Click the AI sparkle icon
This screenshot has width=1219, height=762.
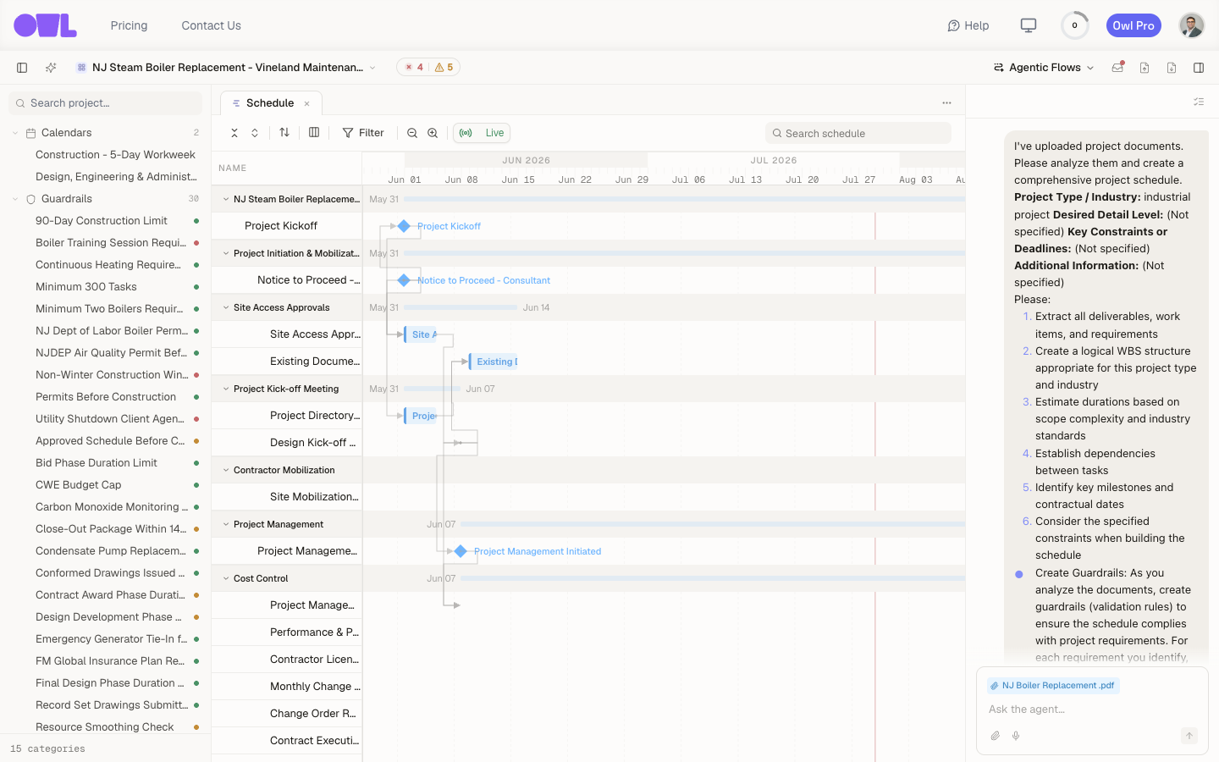pos(51,68)
